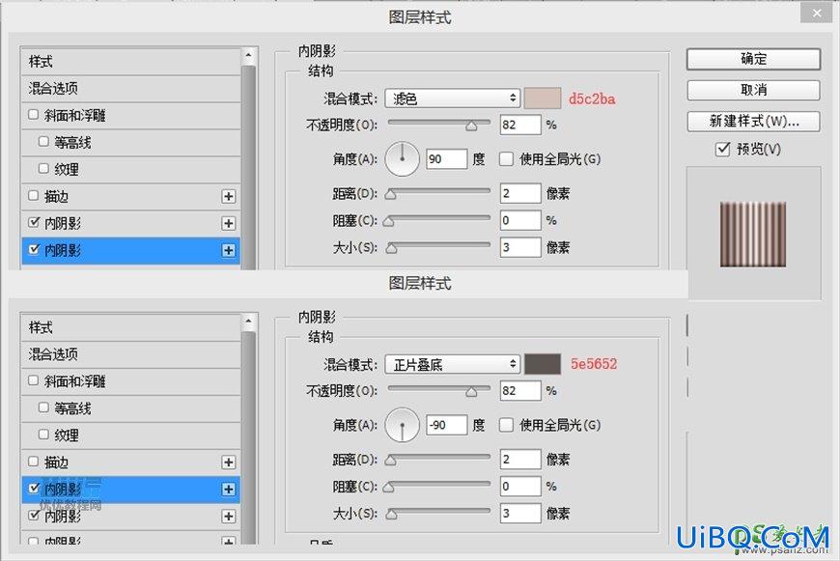The width and height of the screenshot is (840, 561).
Task: Toggle 使用全局光 beside the 90 degree angle
Action: pos(506,159)
